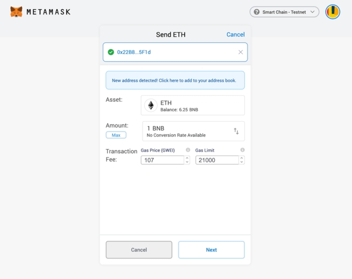Click the green verified address checkmark
The image size is (352, 279).
coord(111,52)
